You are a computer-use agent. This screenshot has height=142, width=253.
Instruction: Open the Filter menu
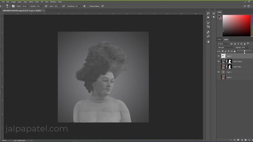37,2
